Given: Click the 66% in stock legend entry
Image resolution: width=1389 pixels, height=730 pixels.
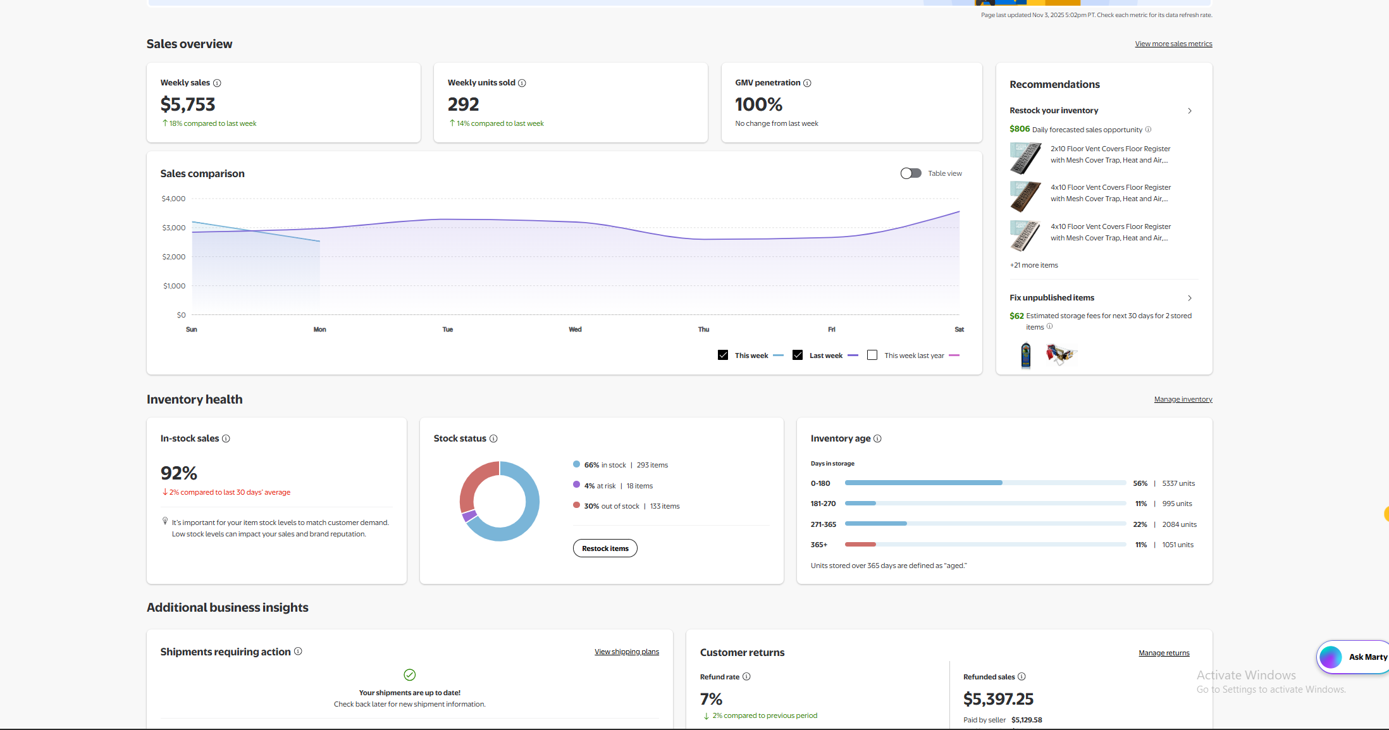Looking at the screenshot, I should point(620,465).
